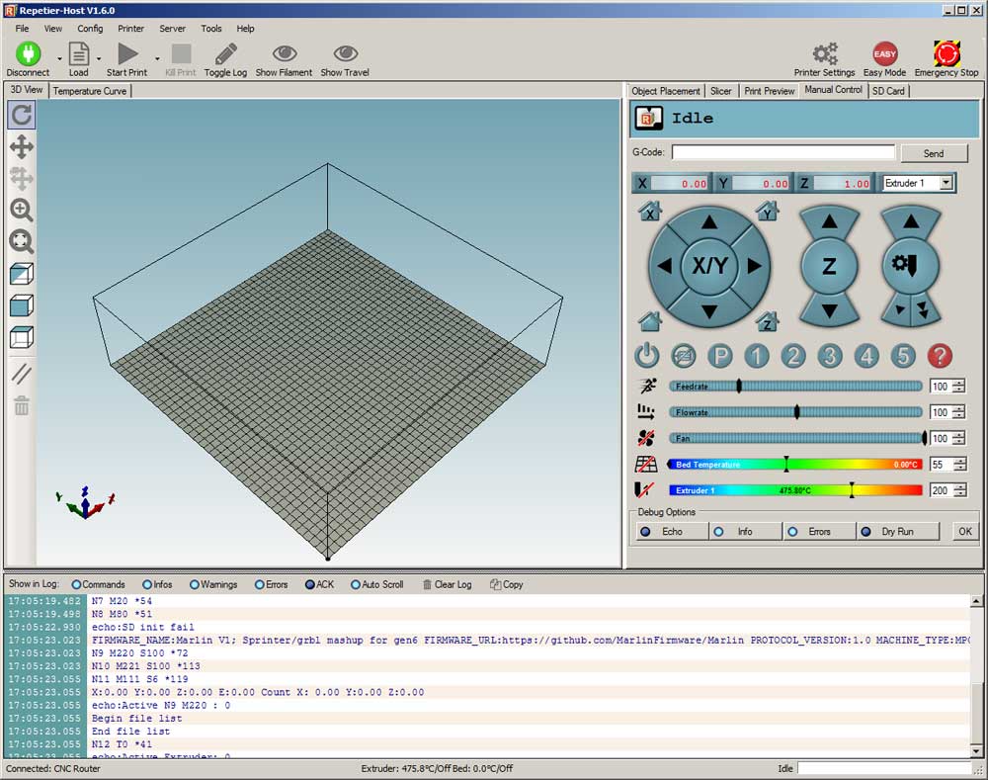988x780 pixels.
Task: Switch to Object Placement tab
Action: click(x=665, y=91)
